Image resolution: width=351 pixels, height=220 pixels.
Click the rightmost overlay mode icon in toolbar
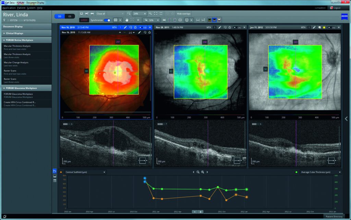click(219, 20)
